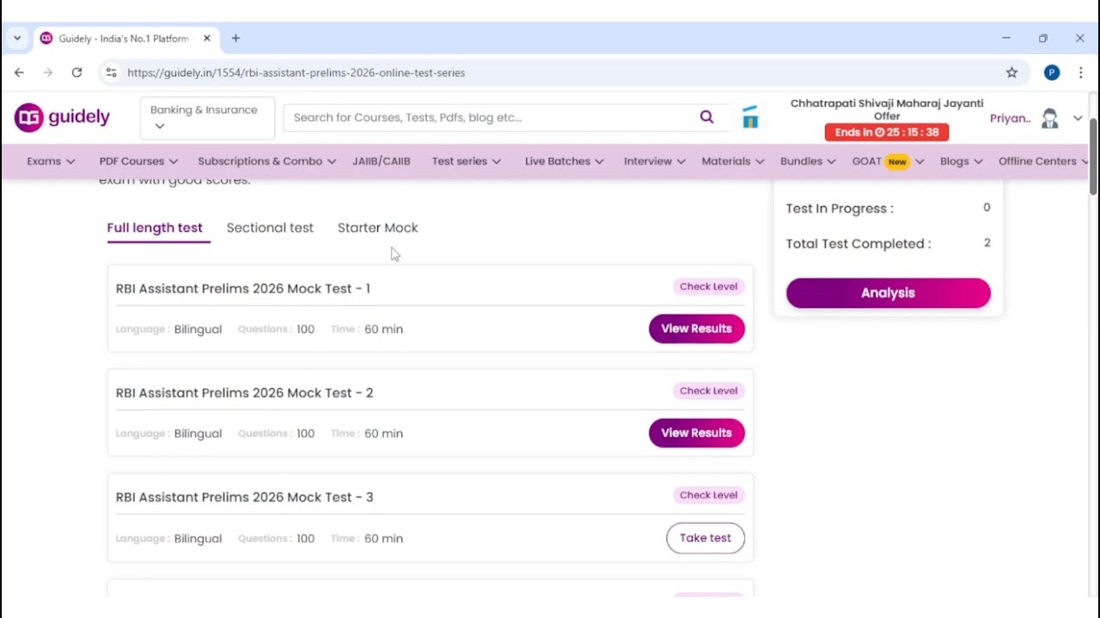Open Offline Centers menu
Screen dimensions: 1100x618
click(x=1043, y=161)
